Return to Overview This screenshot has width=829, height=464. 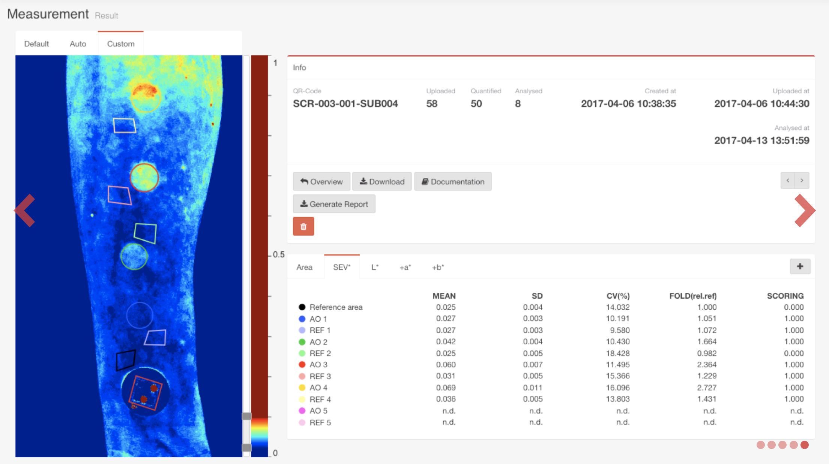click(x=321, y=181)
